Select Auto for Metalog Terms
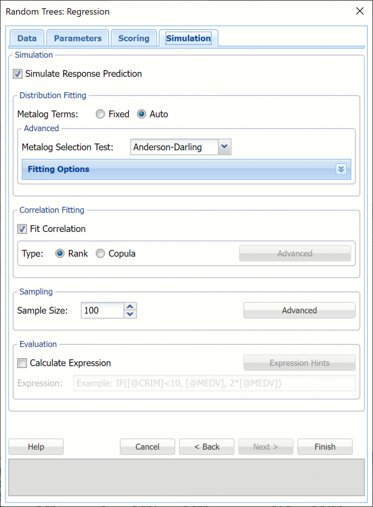 [142, 114]
